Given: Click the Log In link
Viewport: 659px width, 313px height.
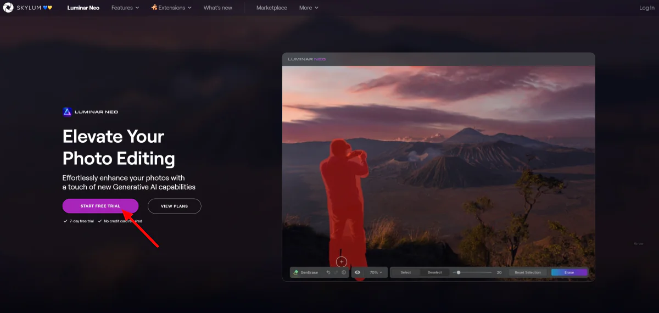Looking at the screenshot, I should click(x=647, y=8).
